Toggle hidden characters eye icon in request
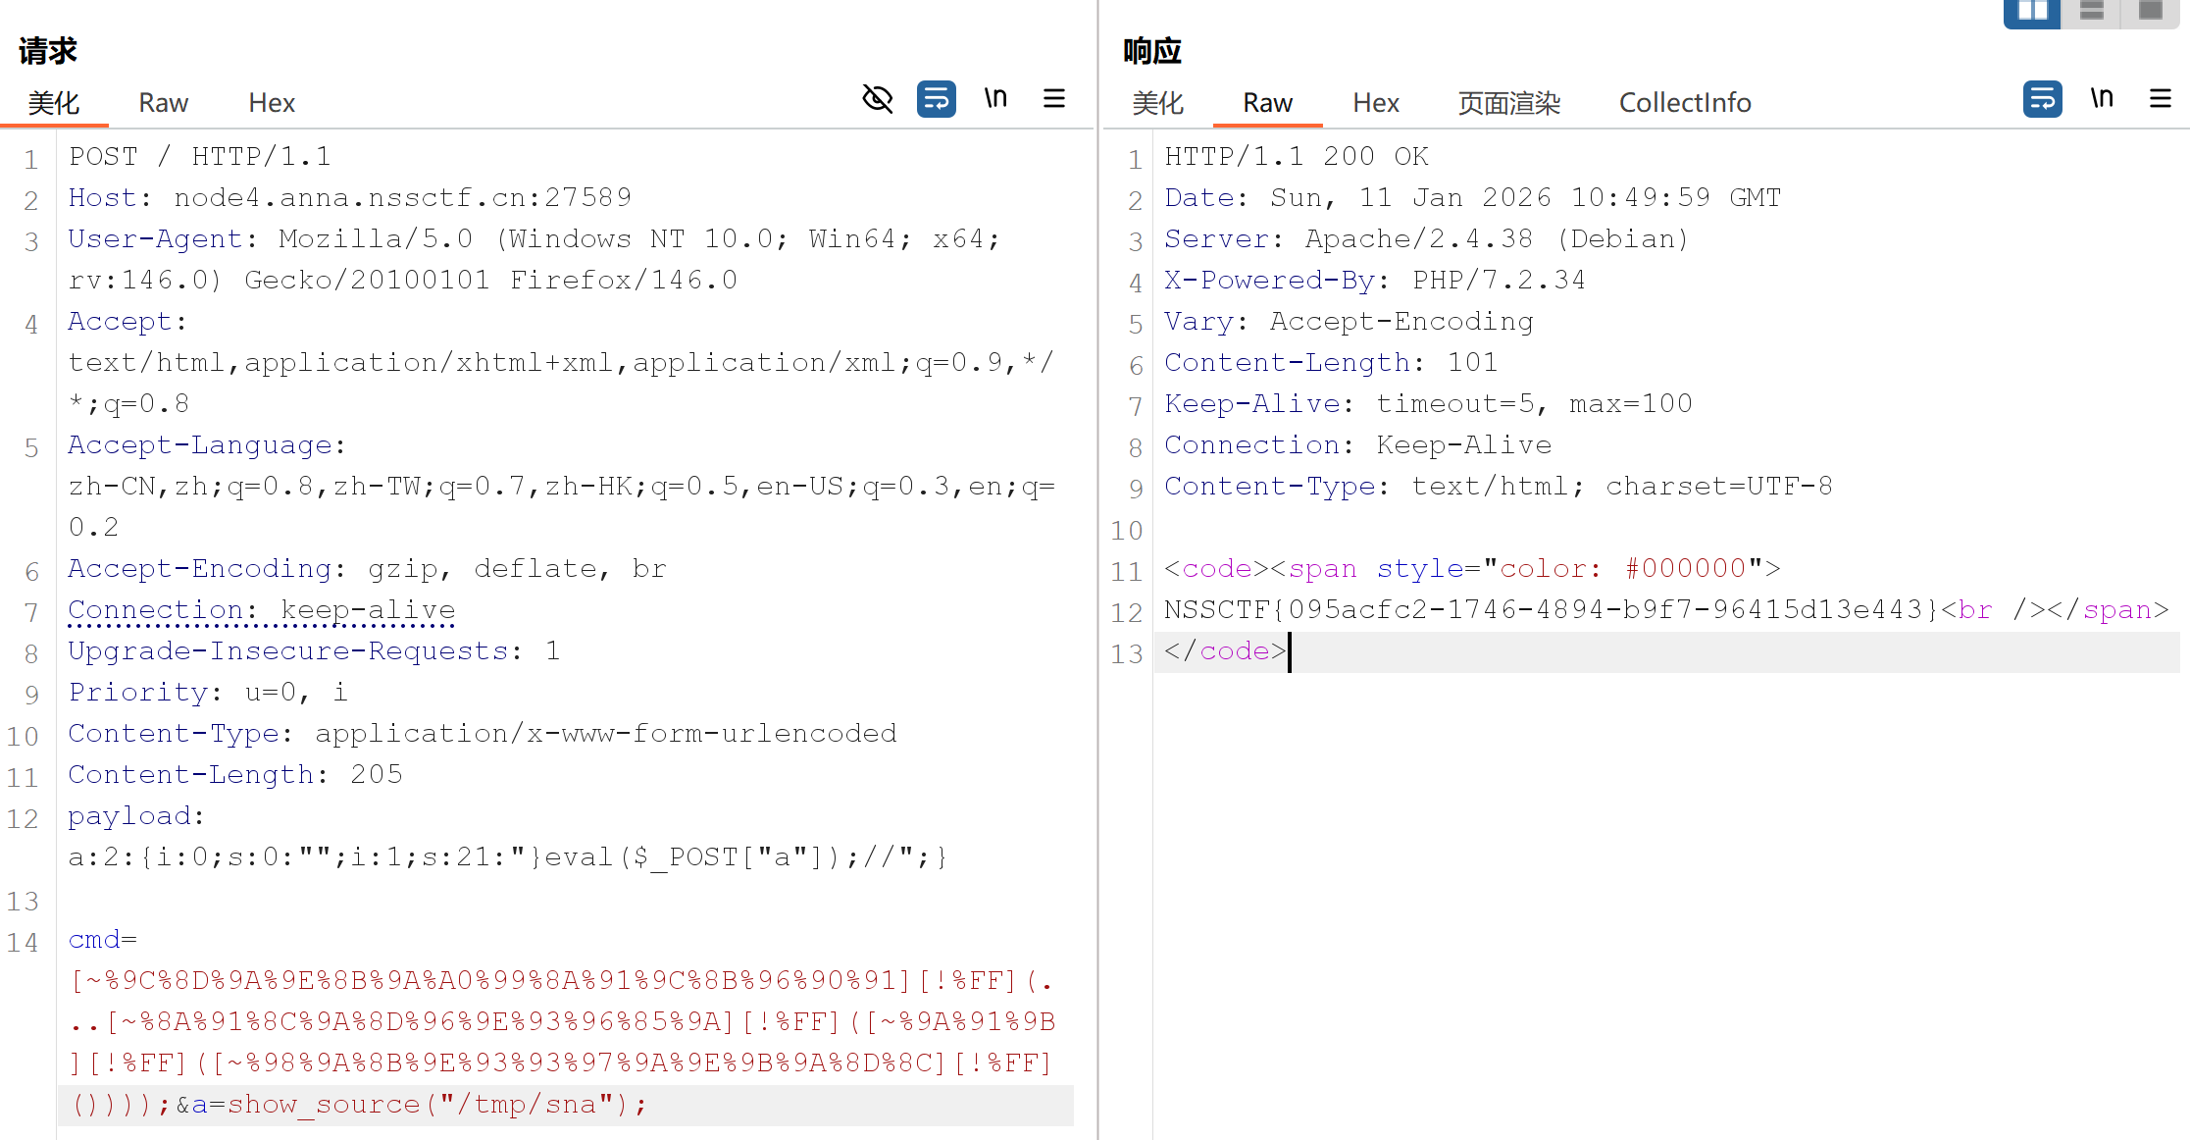This screenshot has width=2190, height=1140. [877, 99]
